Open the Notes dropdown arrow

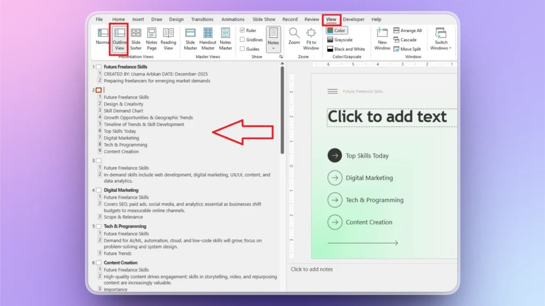pos(274,48)
